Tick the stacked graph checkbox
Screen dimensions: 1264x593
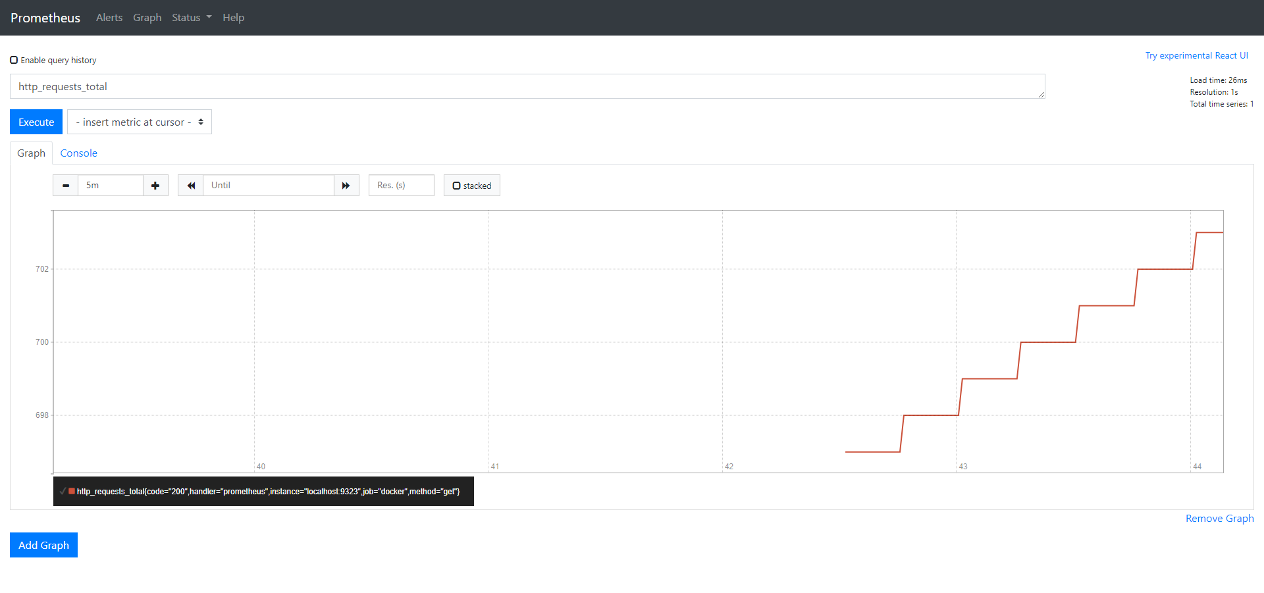(x=456, y=186)
